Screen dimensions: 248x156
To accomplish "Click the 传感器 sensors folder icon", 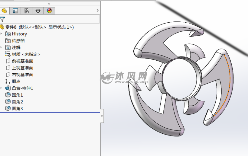I will [8, 41].
